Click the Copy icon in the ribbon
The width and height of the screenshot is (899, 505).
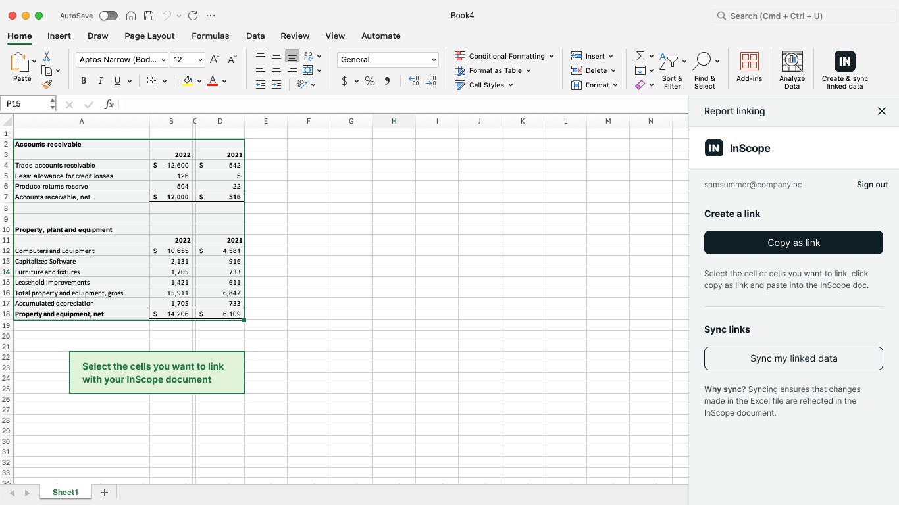[x=47, y=70]
